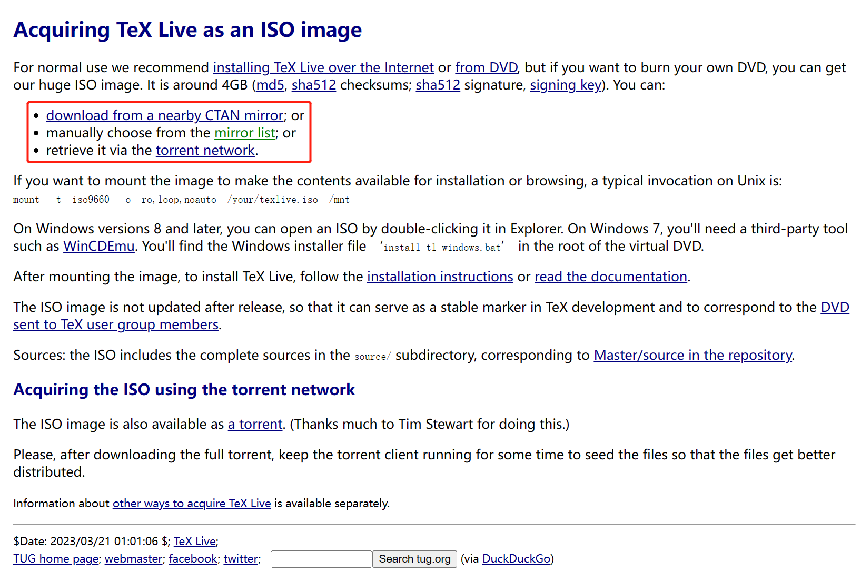Follow the 'from DVD' link
This screenshot has height=571, width=861.
[487, 67]
